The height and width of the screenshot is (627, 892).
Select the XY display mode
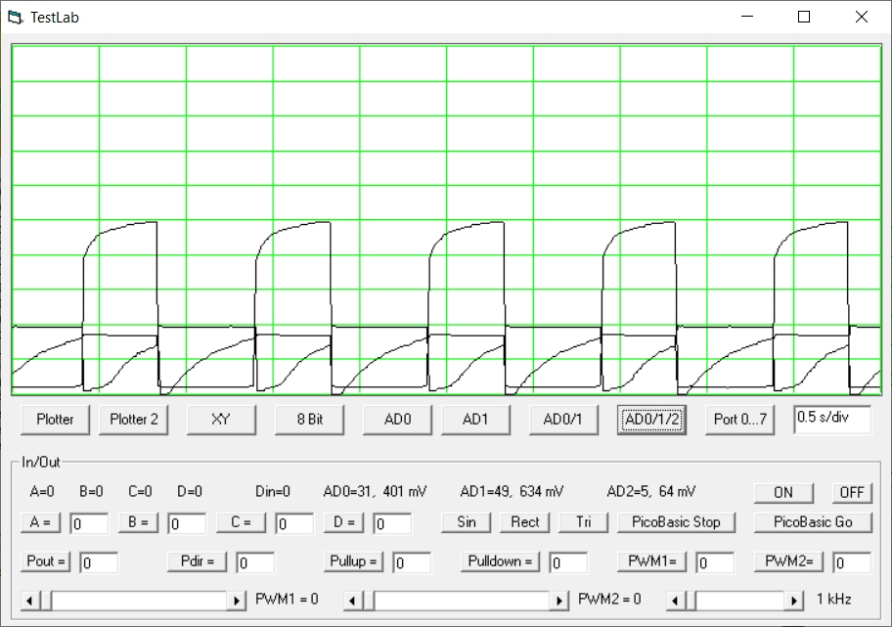pos(221,419)
